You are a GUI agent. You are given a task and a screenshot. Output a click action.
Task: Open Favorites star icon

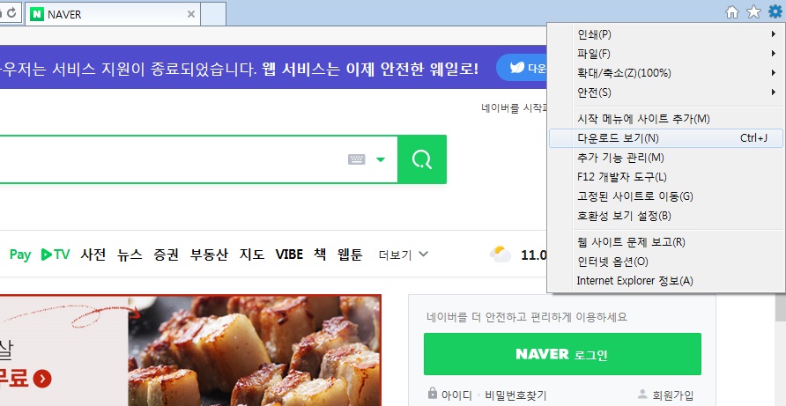pos(754,12)
